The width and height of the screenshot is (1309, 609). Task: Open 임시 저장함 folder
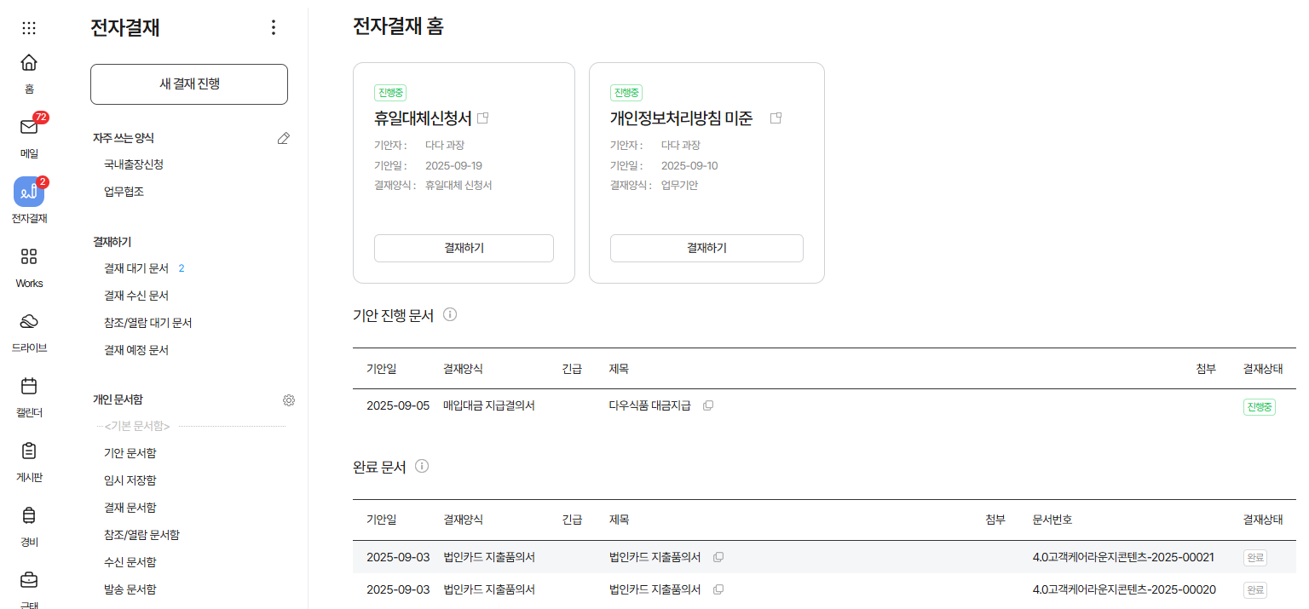coord(130,480)
